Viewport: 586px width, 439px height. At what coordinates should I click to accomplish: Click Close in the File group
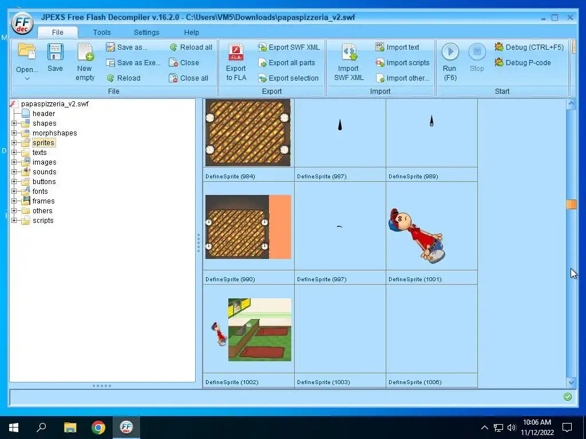pyautogui.click(x=184, y=63)
